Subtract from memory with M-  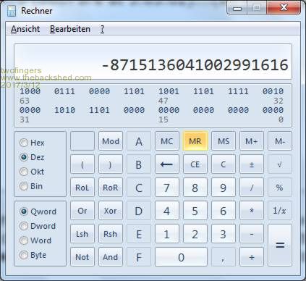pyautogui.click(x=280, y=141)
